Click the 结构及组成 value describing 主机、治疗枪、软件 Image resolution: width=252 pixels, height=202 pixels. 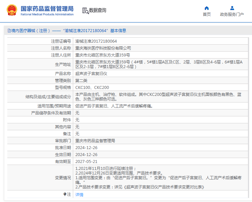[x=158, y=97]
